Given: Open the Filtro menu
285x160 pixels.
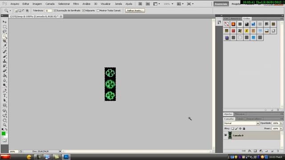Looking at the screenshot, I should (76, 4).
